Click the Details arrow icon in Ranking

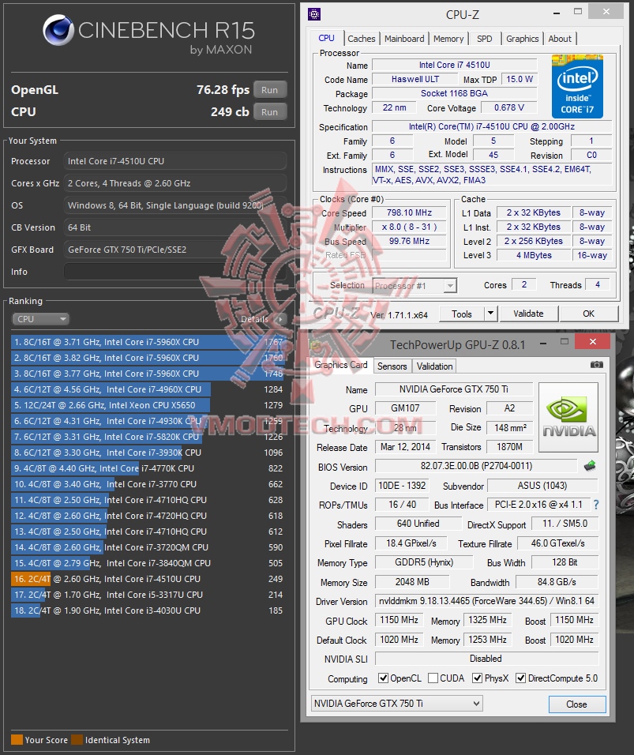pos(279,319)
